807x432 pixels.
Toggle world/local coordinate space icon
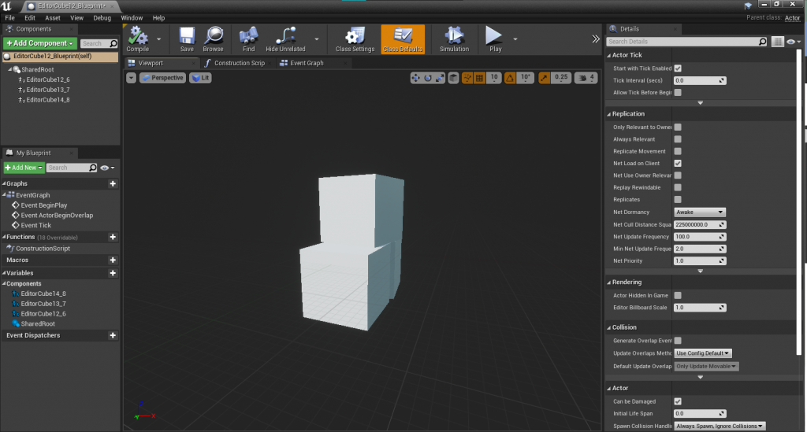pos(453,78)
